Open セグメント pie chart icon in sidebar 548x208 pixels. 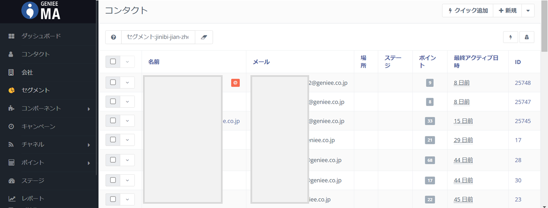[x=12, y=91]
